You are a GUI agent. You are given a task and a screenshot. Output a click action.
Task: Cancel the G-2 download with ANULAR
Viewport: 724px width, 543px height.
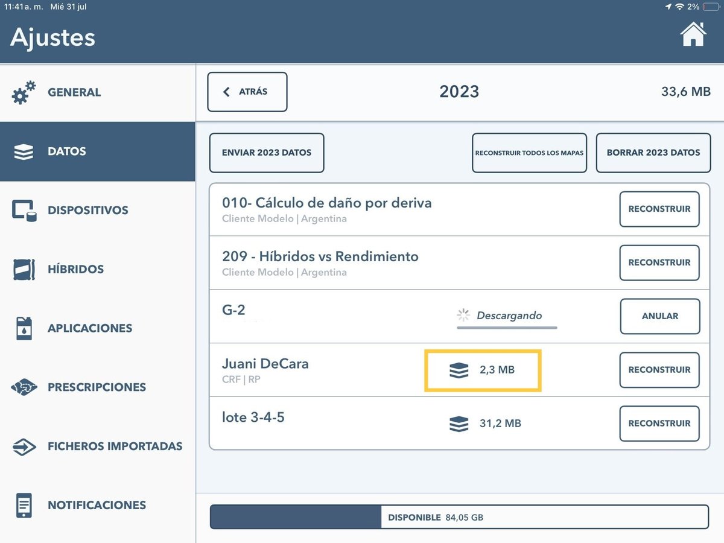pos(659,316)
